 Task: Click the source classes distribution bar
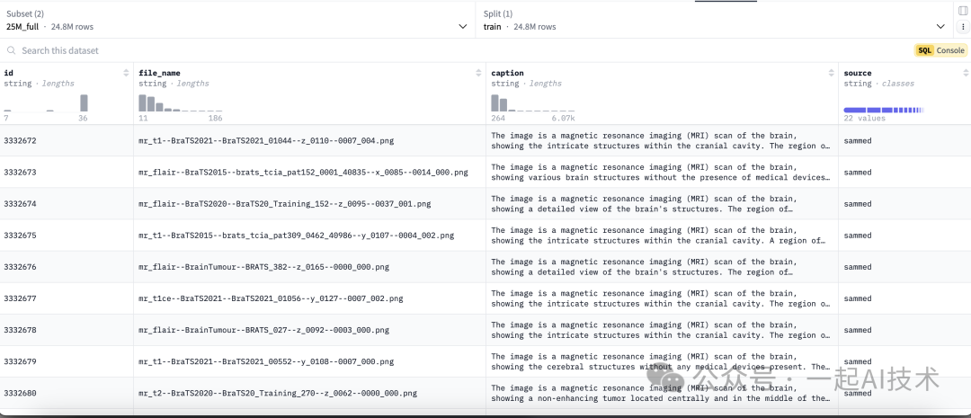coord(883,110)
